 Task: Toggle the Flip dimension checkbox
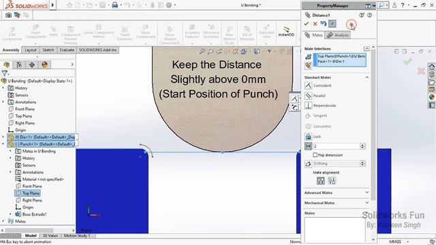[x=315, y=155]
